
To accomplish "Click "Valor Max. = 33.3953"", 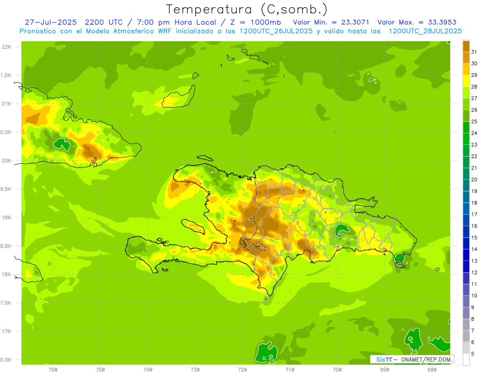I will (417, 22).
